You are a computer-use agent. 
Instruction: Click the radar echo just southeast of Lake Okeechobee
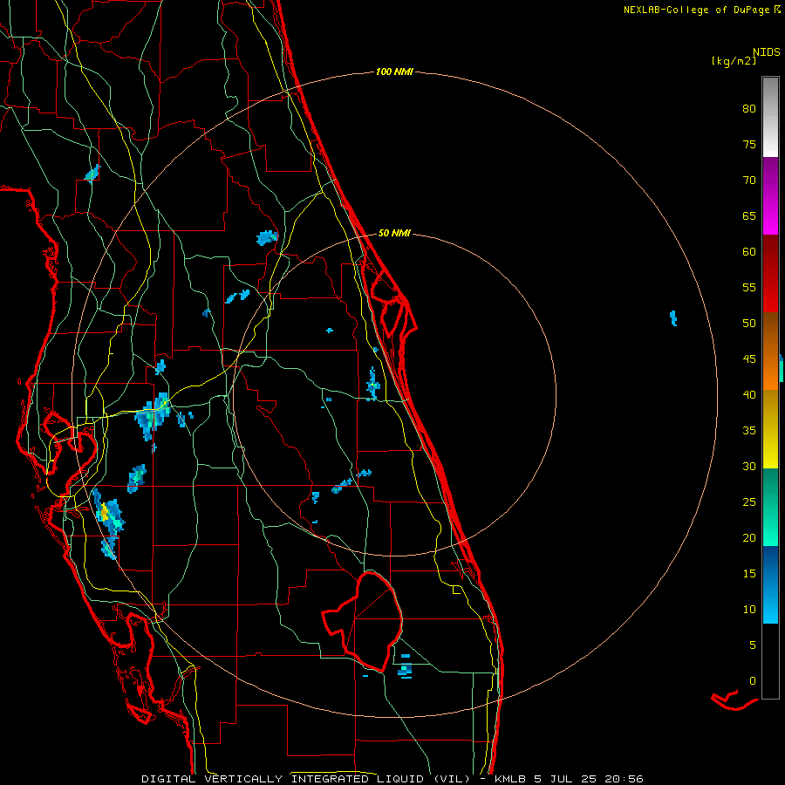tap(406, 667)
